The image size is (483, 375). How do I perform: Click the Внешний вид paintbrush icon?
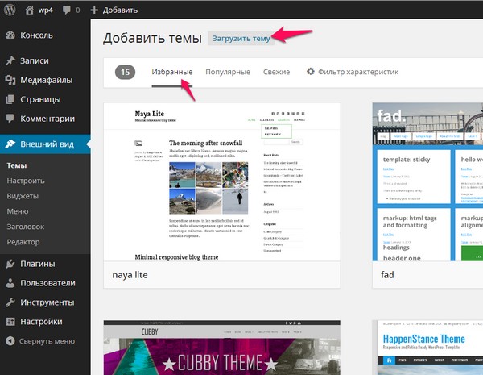(x=10, y=144)
